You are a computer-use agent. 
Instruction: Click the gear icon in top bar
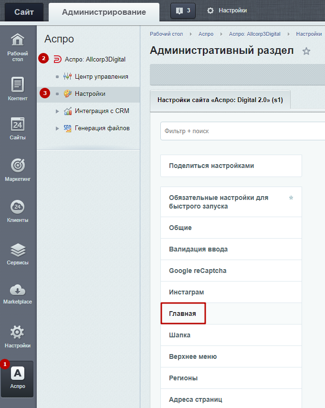tap(210, 10)
